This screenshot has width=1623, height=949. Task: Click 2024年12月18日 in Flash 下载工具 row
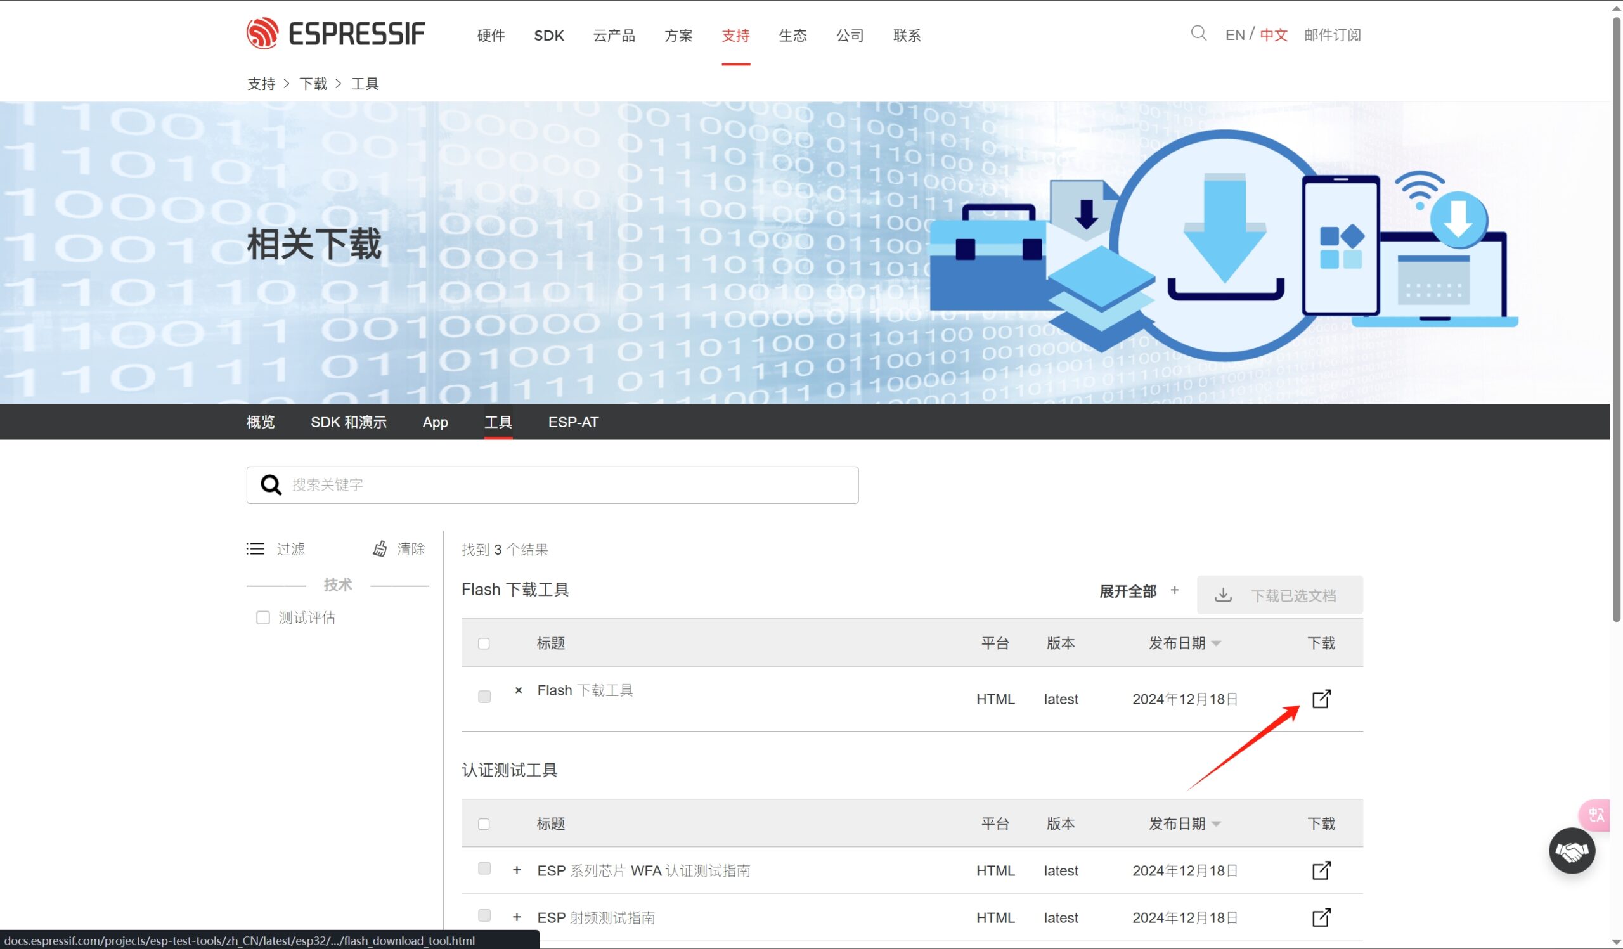1184,699
